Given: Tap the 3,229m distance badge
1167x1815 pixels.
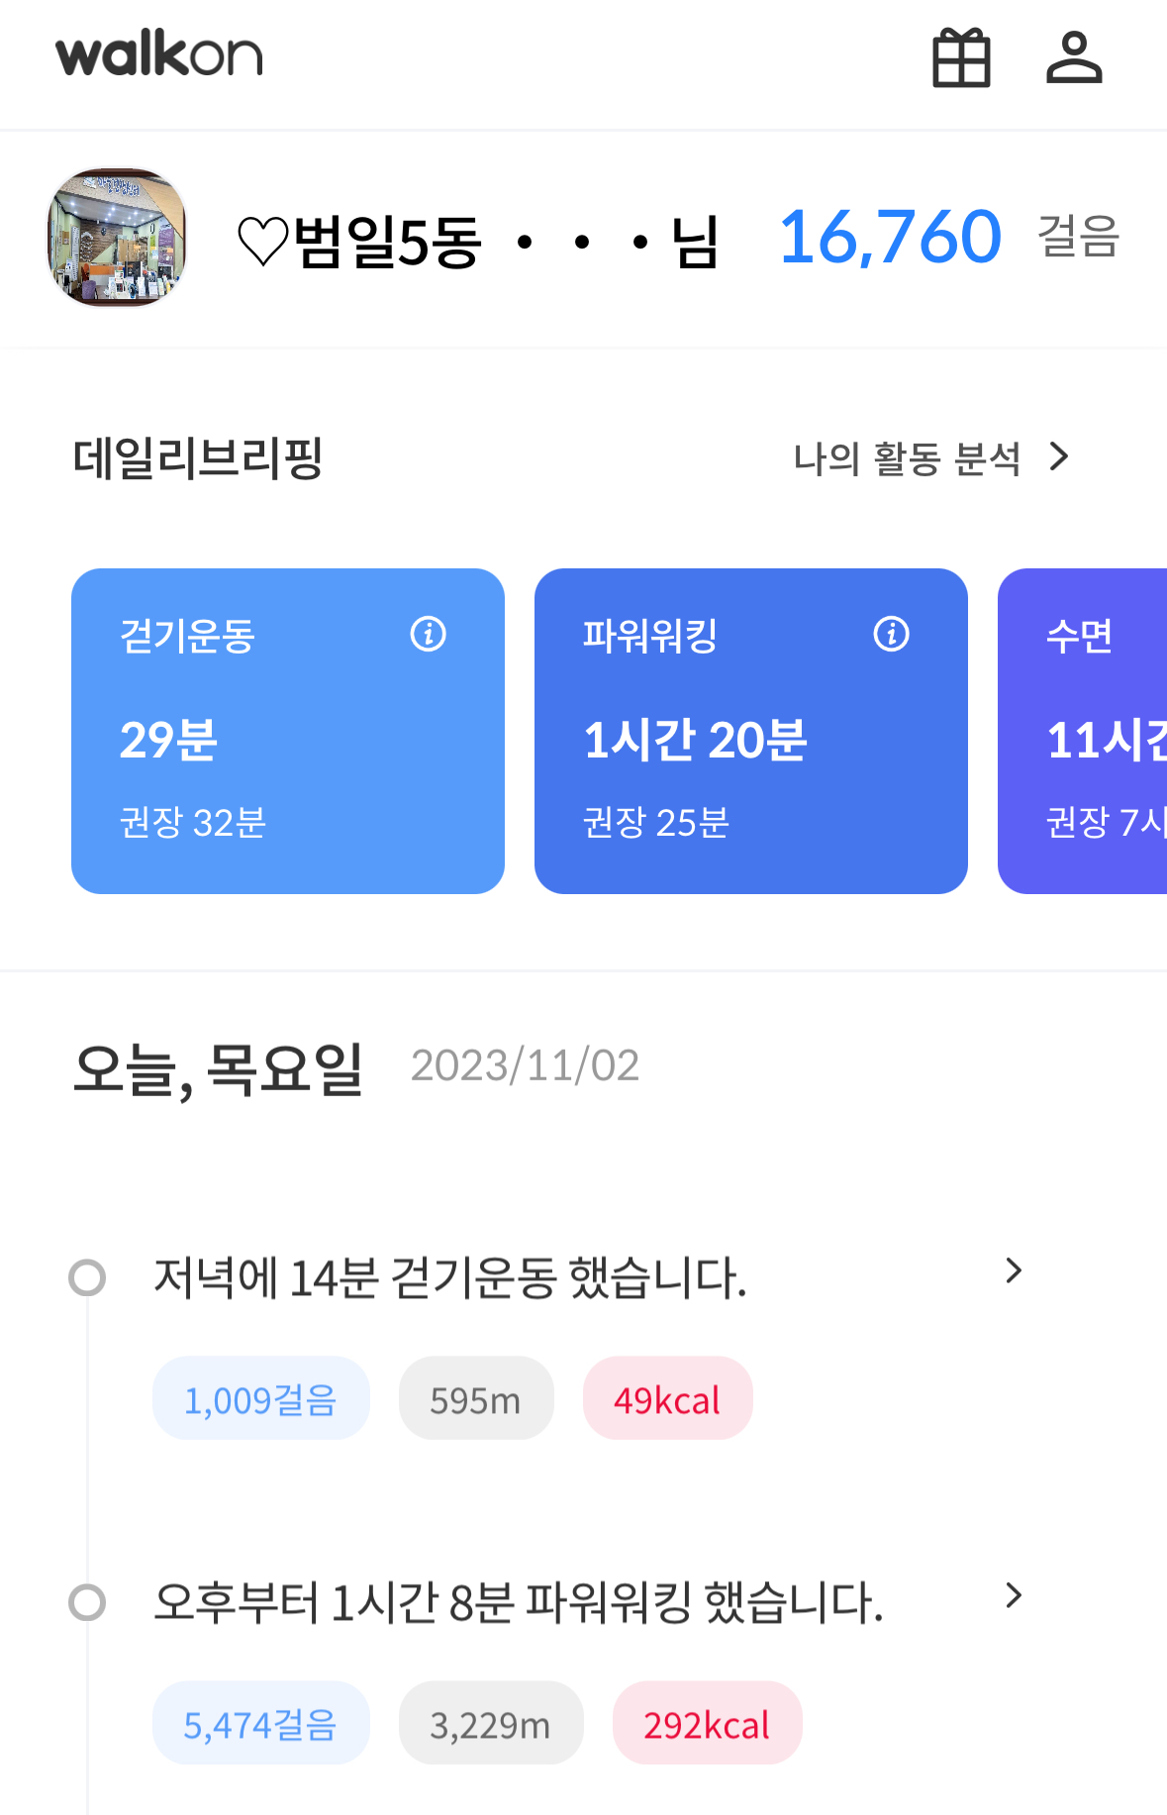Looking at the screenshot, I should pyautogui.click(x=490, y=1725).
